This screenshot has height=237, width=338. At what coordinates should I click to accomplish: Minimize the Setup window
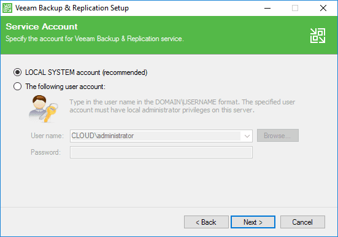coord(267,8)
